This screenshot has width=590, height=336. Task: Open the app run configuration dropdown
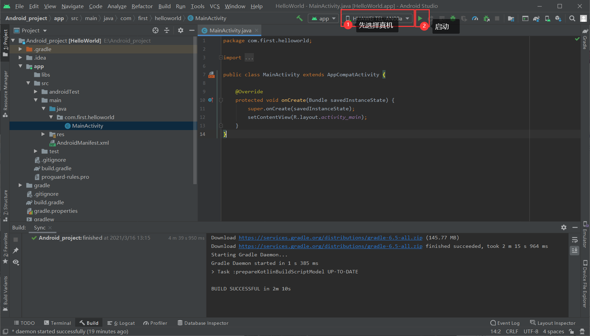[x=323, y=18]
